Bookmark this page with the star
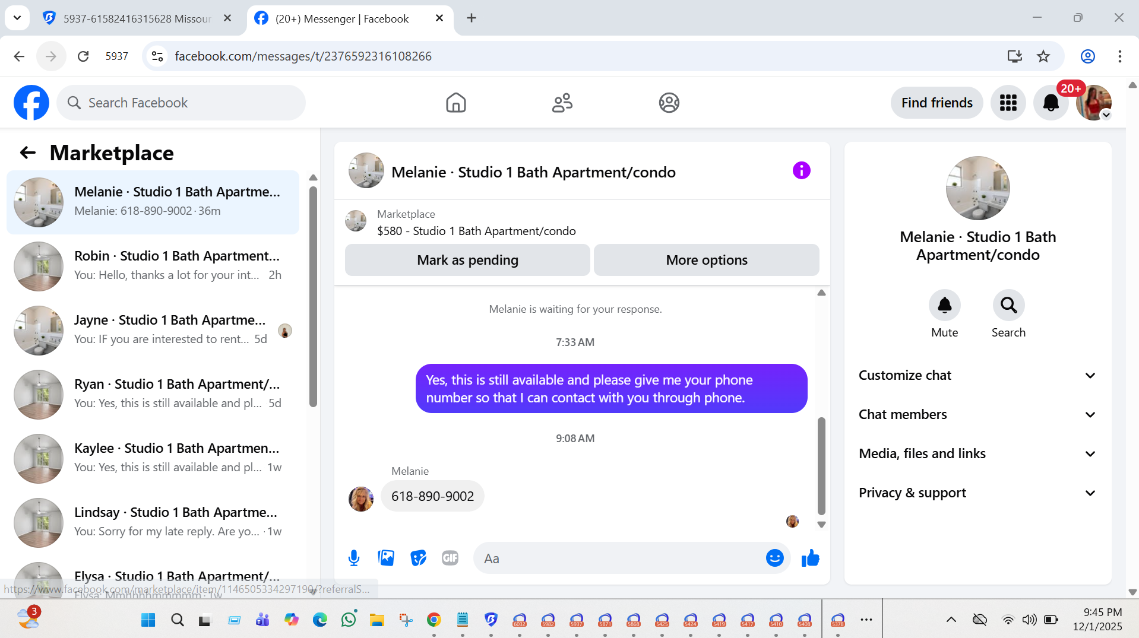The width and height of the screenshot is (1139, 638). (1043, 56)
